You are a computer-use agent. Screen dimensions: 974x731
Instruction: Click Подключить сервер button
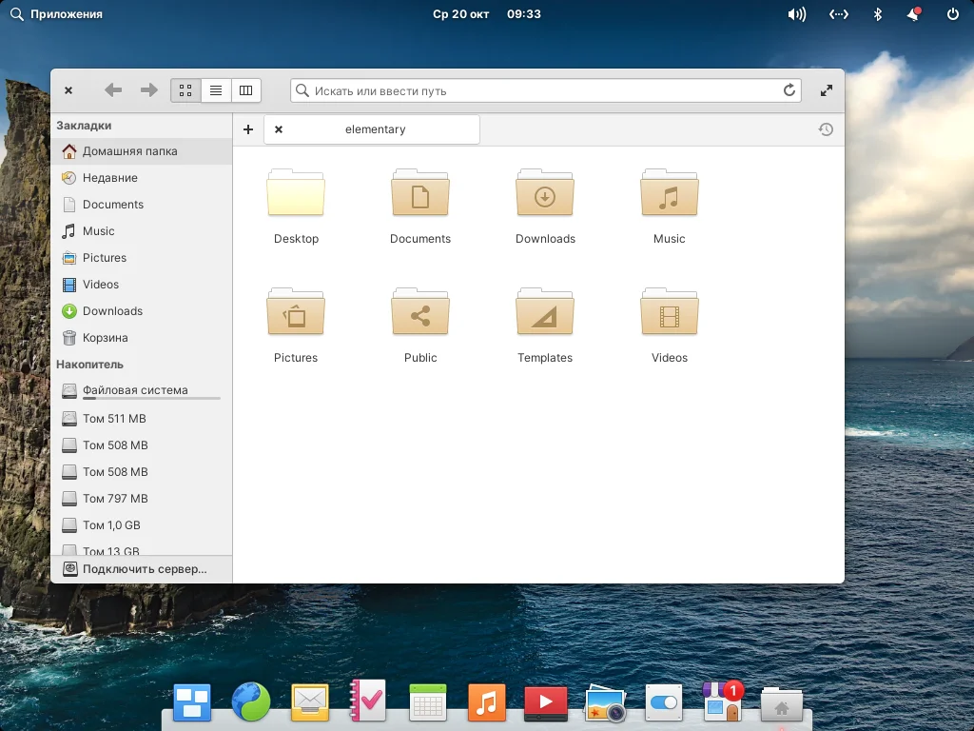coord(143,569)
